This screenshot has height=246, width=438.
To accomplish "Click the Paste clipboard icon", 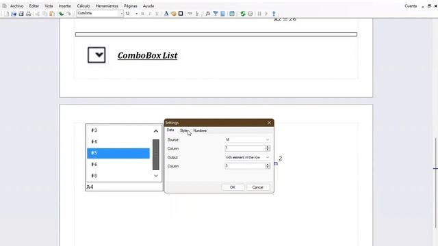I will click(52, 14).
